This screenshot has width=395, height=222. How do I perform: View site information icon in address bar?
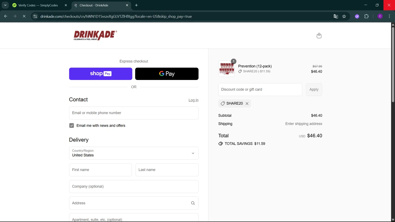[35, 16]
